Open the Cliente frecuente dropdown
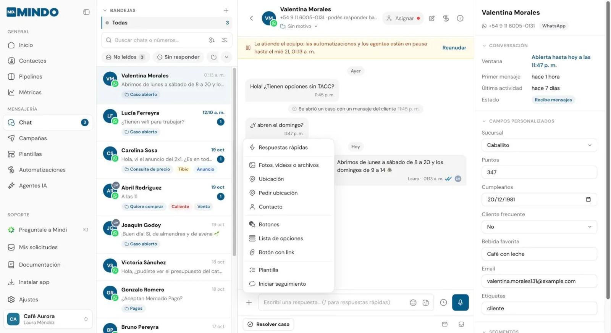This screenshot has height=333, width=611. click(x=539, y=227)
